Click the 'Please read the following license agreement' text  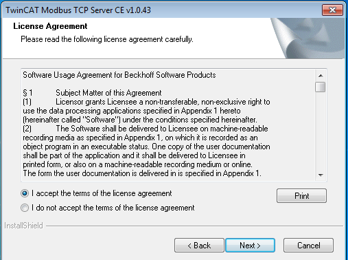coord(107,39)
